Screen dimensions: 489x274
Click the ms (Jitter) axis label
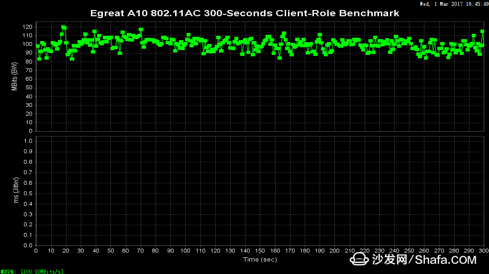(16, 190)
